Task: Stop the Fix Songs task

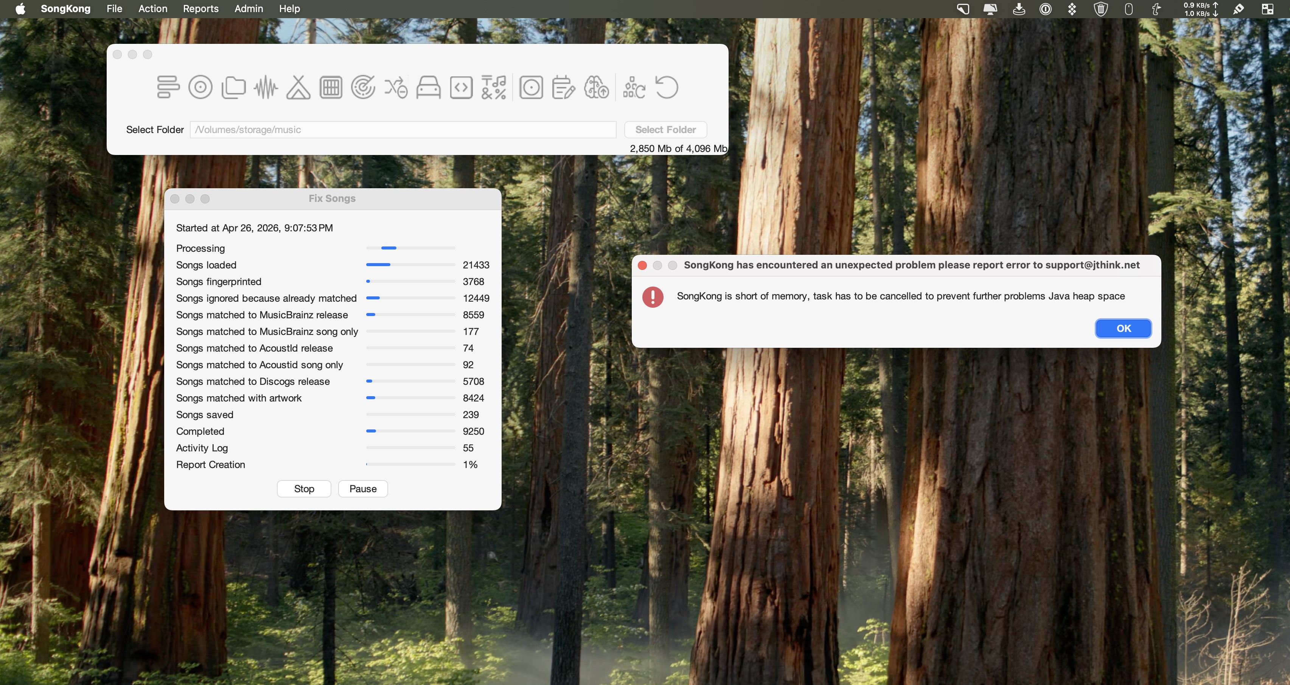Action: pyautogui.click(x=304, y=489)
